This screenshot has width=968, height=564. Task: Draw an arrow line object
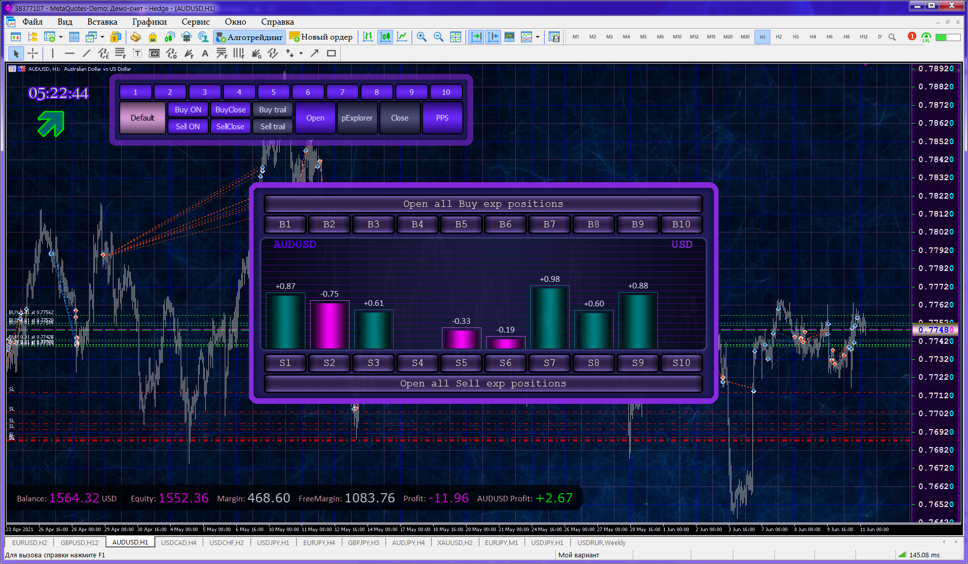[x=315, y=53]
